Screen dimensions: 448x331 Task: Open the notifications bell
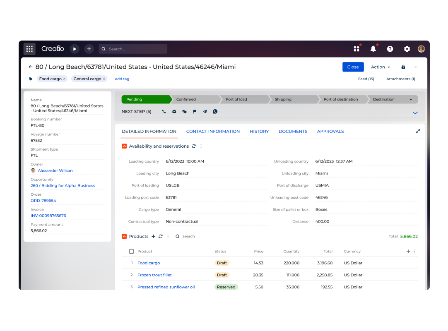coord(373,49)
